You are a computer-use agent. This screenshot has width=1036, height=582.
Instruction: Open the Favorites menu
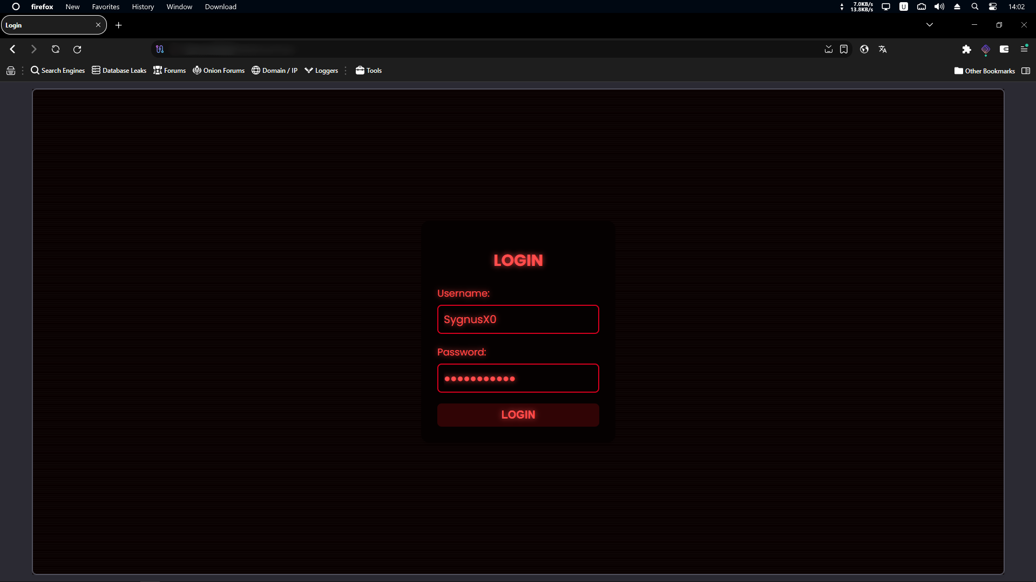106,6
